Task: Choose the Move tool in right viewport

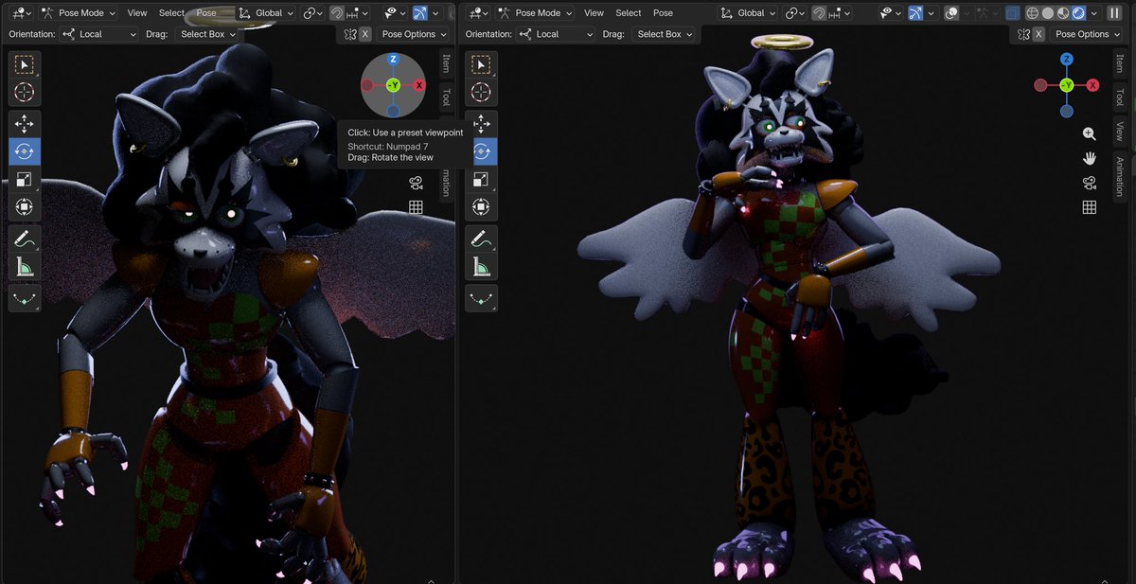Action: pos(481,124)
